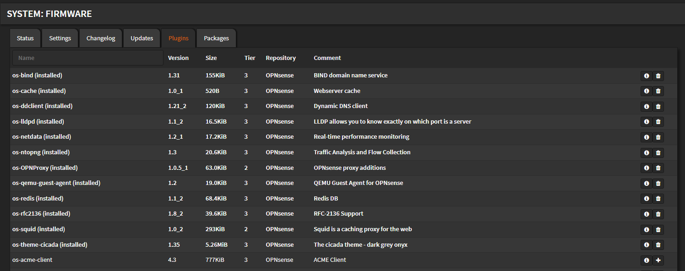View info for os-lldpd plugin

[x=646, y=122]
